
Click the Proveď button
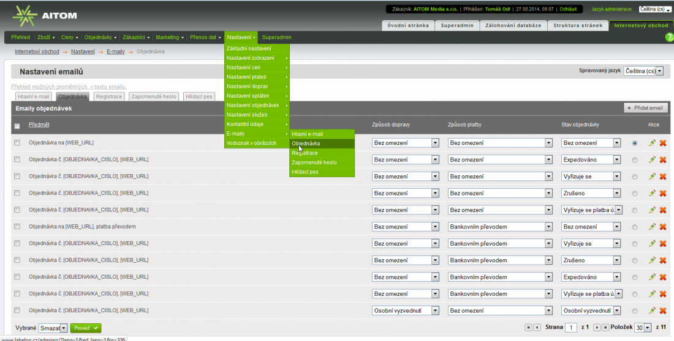pyautogui.click(x=86, y=328)
